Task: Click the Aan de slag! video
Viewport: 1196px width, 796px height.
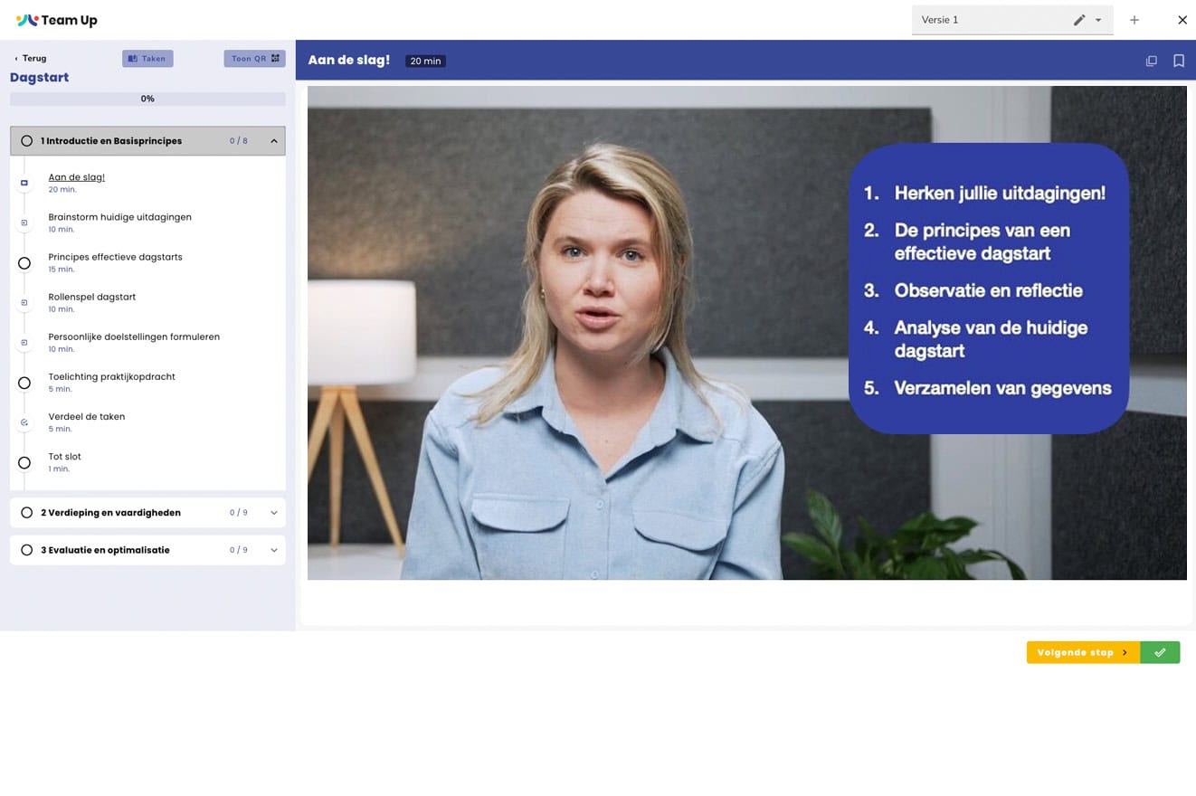Action: point(747,333)
